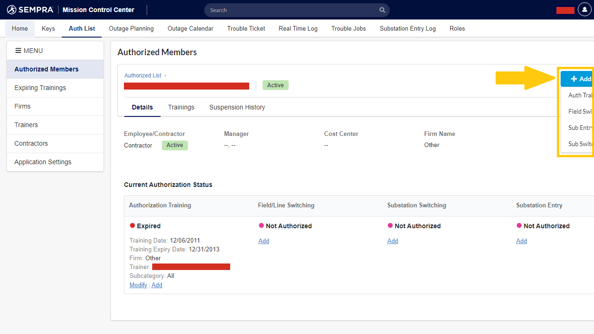Viewport: 594px width, 334px height.
Task: Select Contractors in sidebar menu
Action: coord(31,143)
